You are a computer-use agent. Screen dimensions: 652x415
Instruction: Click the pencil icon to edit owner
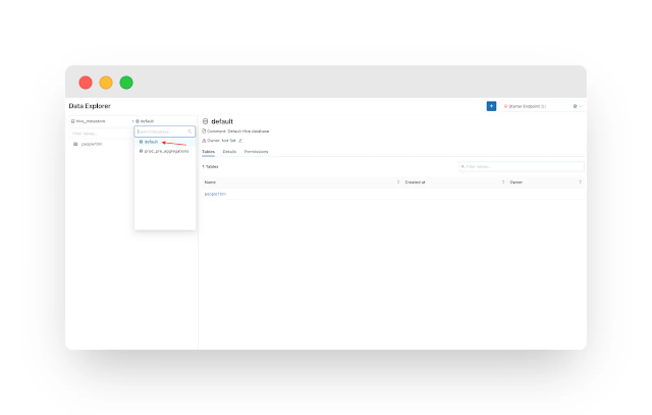point(240,140)
